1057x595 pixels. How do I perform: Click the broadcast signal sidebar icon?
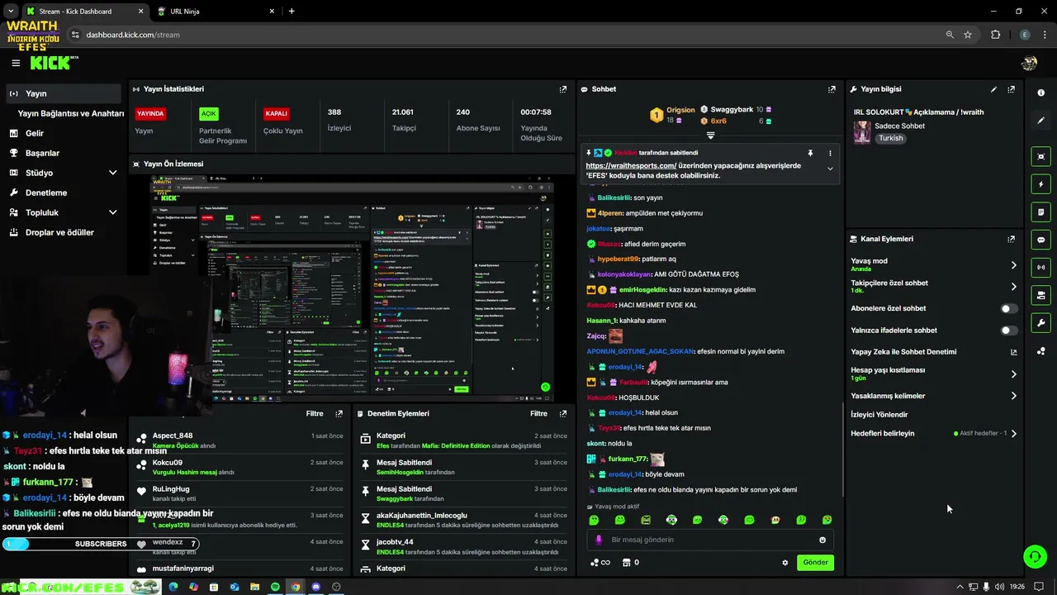[1040, 267]
